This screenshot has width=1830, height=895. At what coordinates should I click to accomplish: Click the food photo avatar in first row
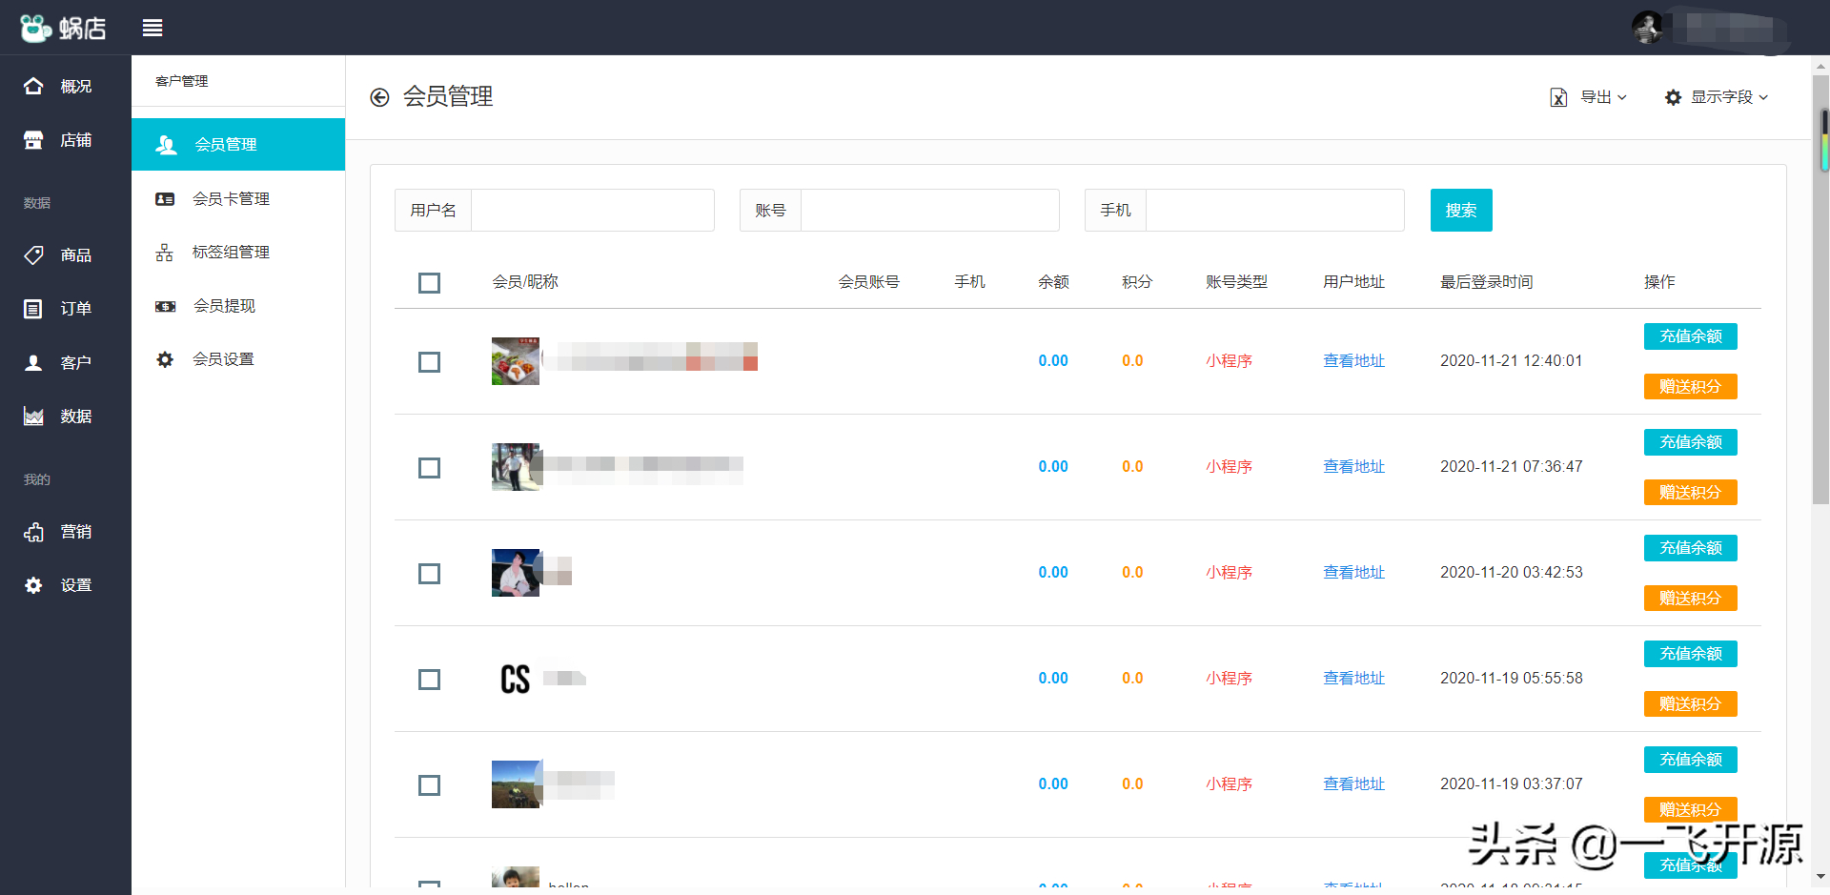[516, 361]
